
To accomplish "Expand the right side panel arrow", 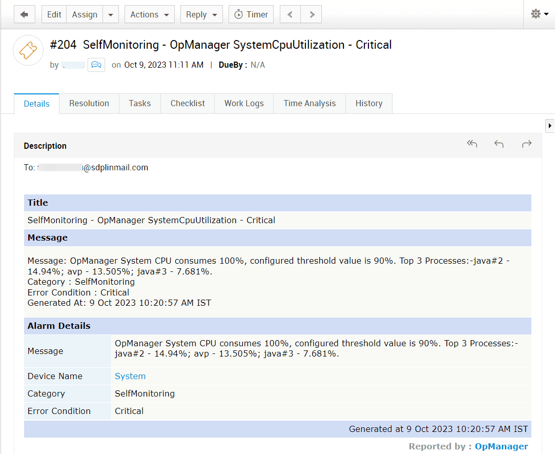I will tap(550, 126).
